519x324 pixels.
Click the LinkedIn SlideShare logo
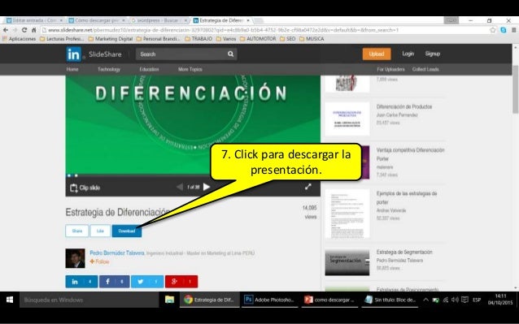[94, 54]
